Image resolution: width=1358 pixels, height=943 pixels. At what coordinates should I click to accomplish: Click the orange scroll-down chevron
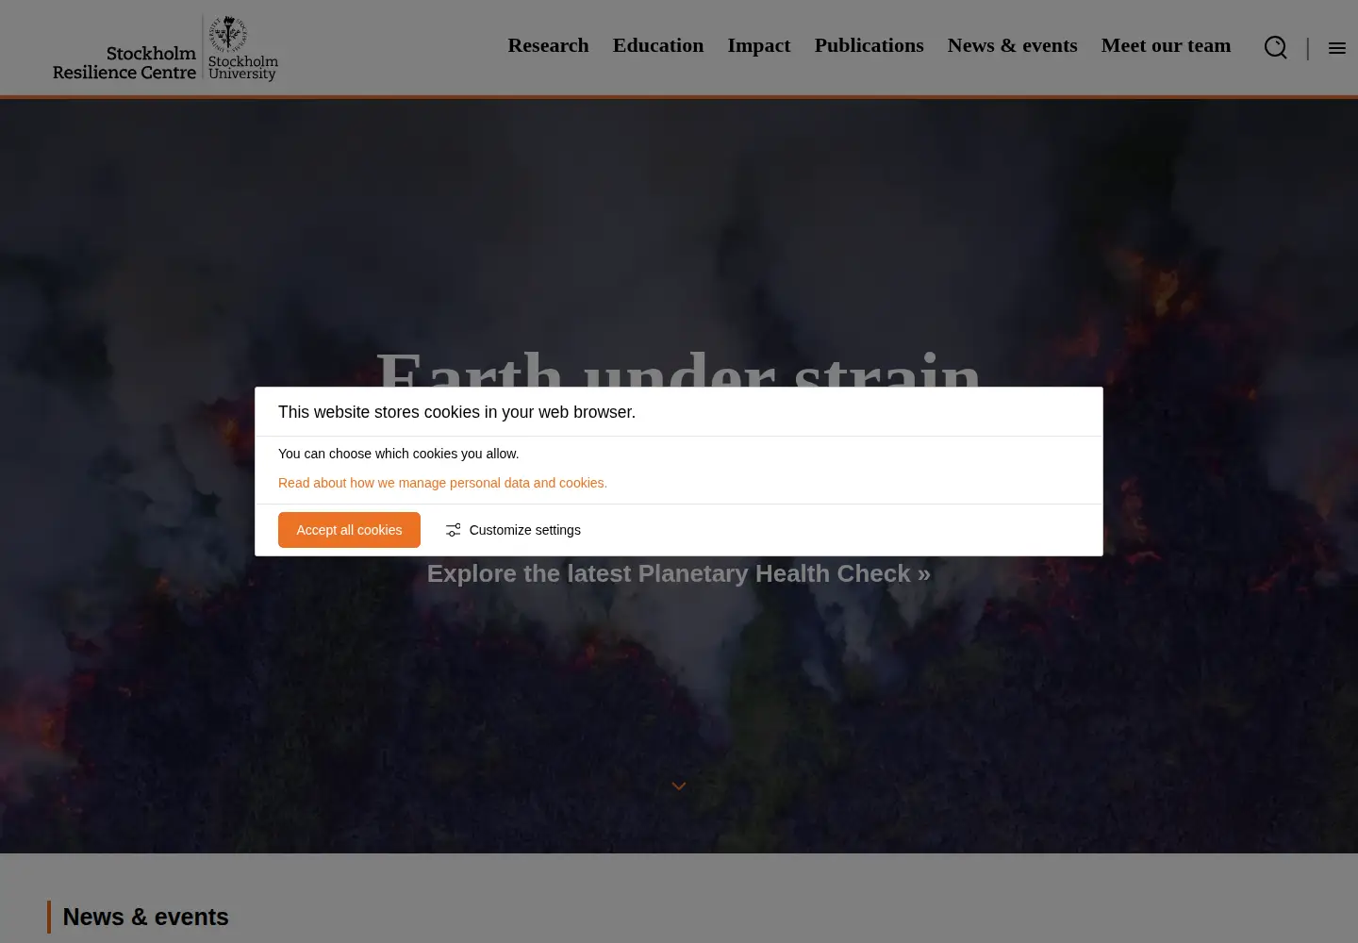[x=679, y=786]
